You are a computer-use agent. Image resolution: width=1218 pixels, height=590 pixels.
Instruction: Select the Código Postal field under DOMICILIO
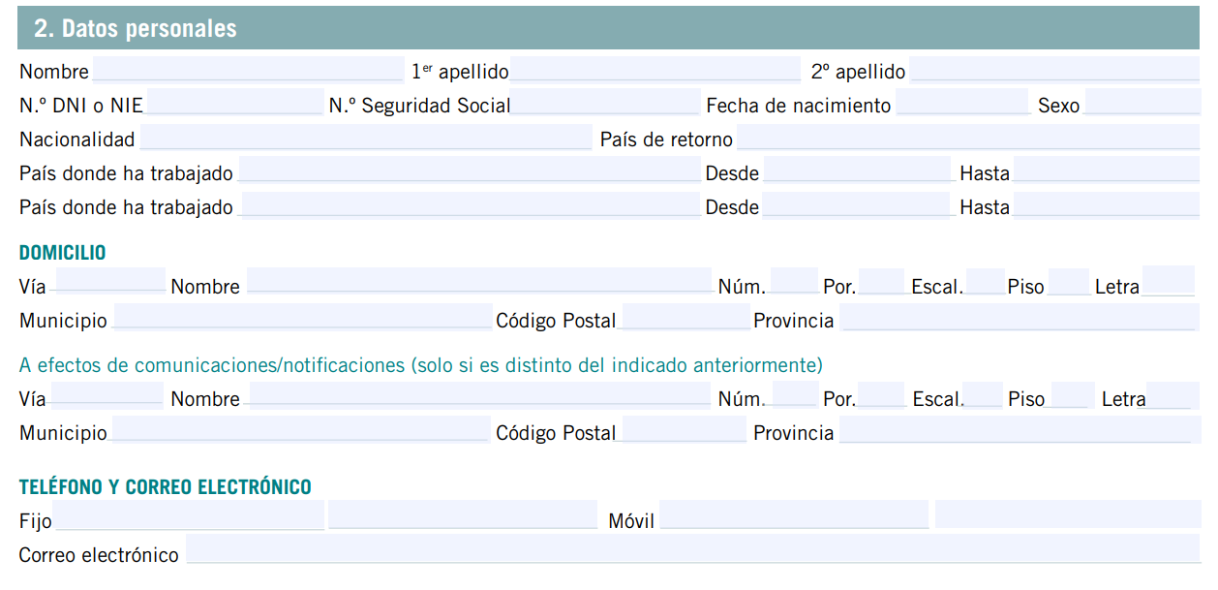pos(685,317)
